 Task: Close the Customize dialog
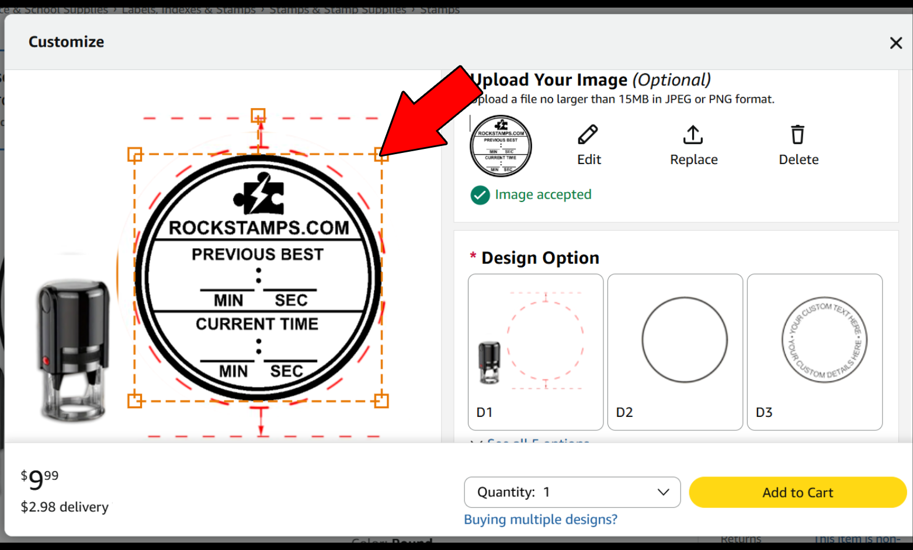(x=895, y=43)
